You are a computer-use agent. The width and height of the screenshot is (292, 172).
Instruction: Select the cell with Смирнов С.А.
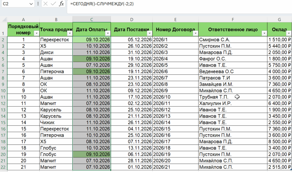point(233,40)
